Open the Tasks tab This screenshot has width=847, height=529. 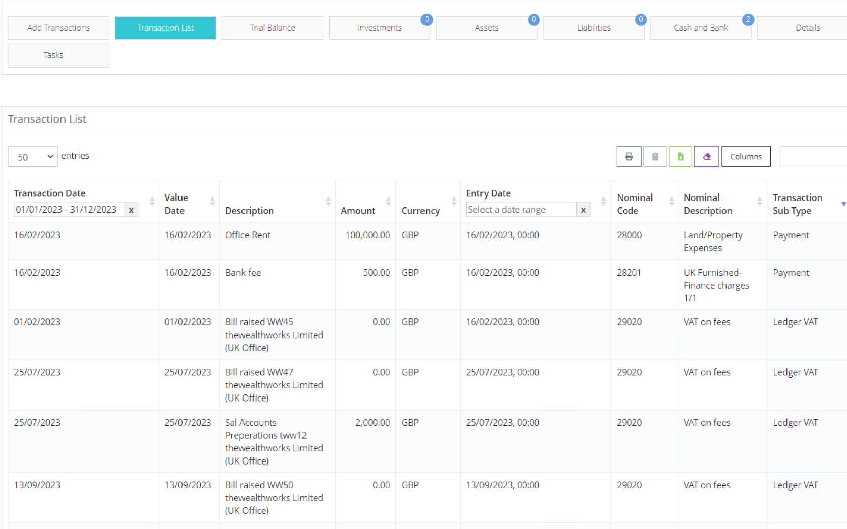click(58, 55)
